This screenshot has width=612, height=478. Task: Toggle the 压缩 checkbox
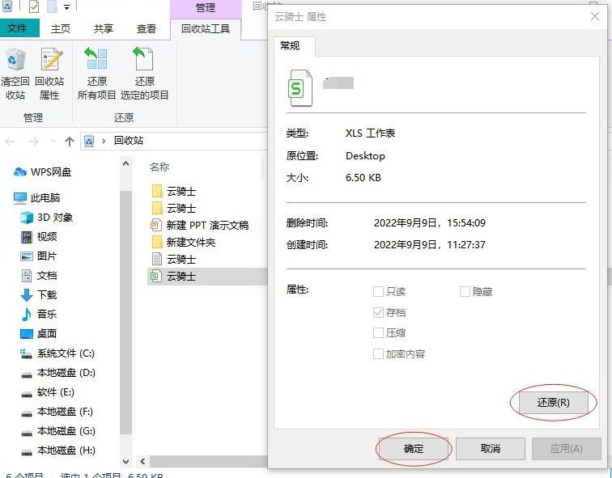(378, 333)
